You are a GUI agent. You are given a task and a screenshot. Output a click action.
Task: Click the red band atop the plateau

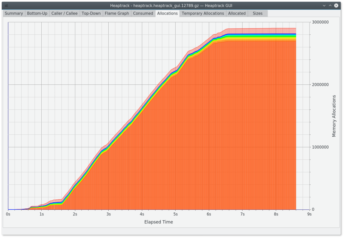(x=262, y=31)
